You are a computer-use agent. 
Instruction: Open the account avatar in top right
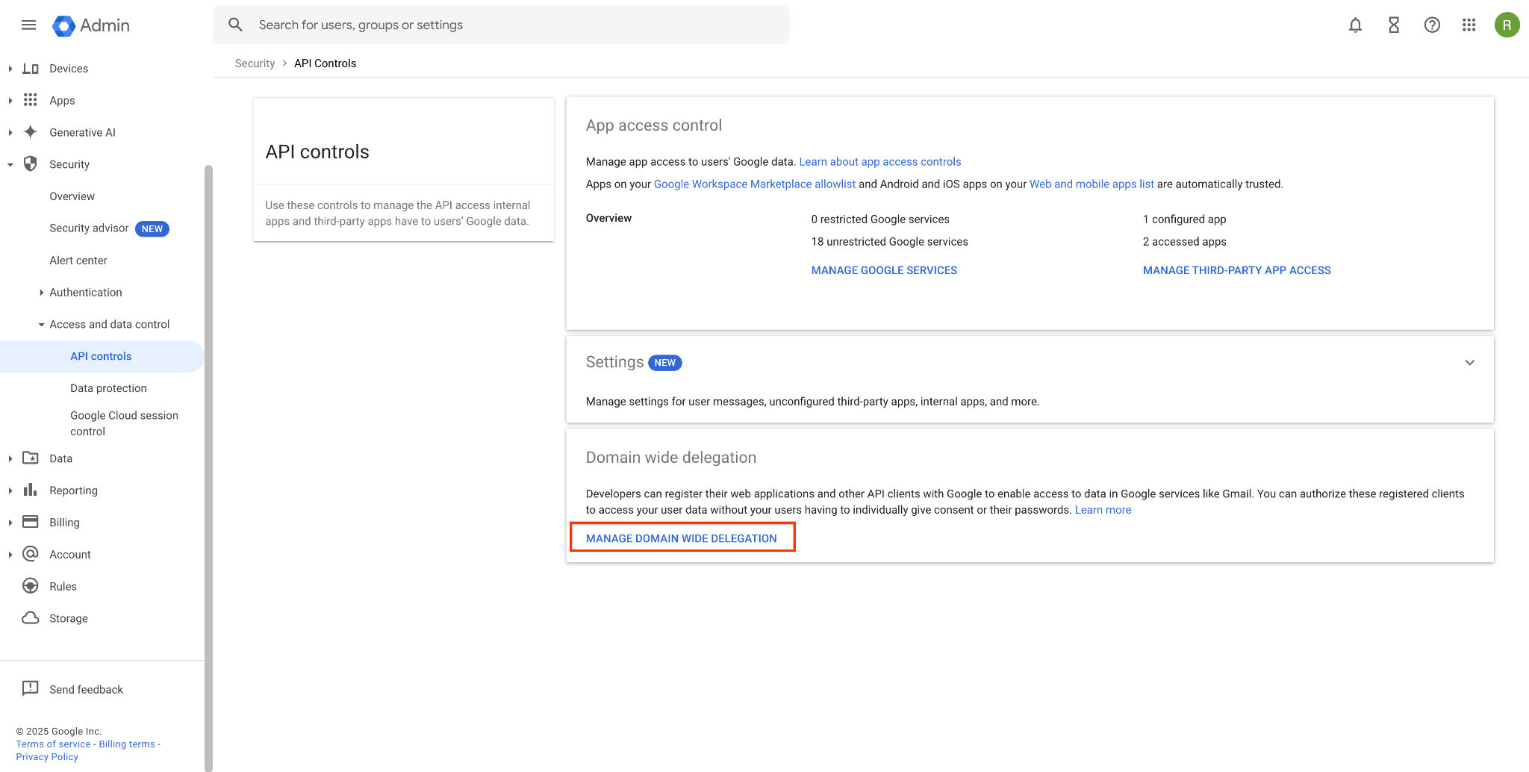click(1507, 25)
